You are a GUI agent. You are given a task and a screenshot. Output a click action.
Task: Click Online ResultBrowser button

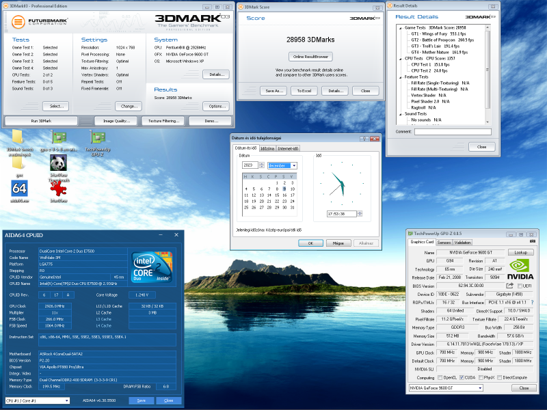(x=310, y=57)
